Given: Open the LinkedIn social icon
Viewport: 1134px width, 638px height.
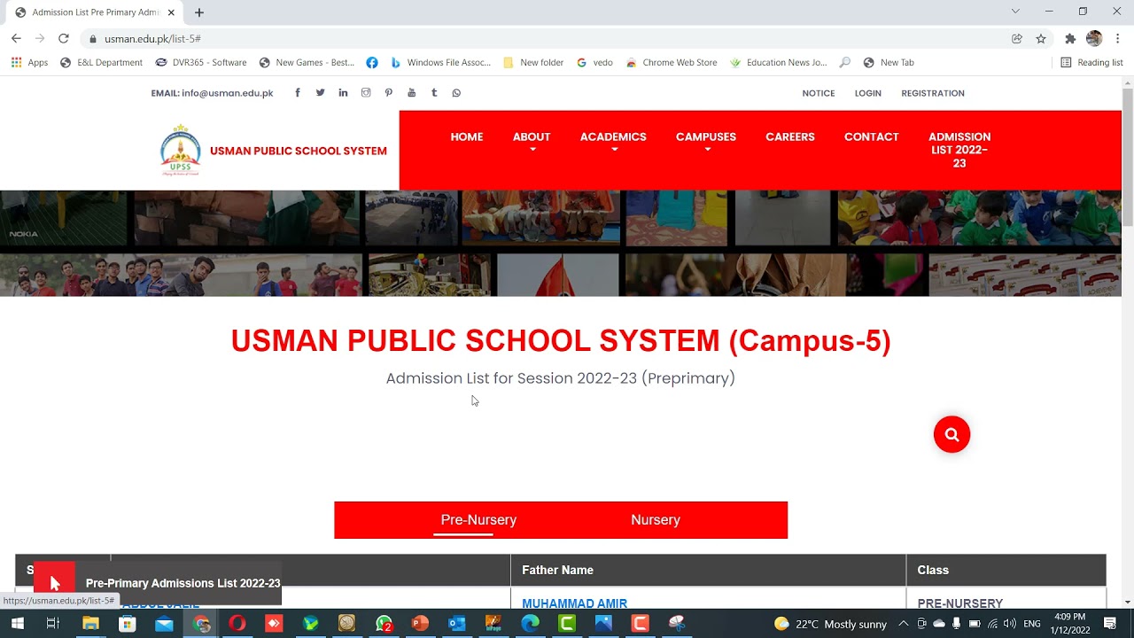Looking at the screenshot, I should pos(343,93).
